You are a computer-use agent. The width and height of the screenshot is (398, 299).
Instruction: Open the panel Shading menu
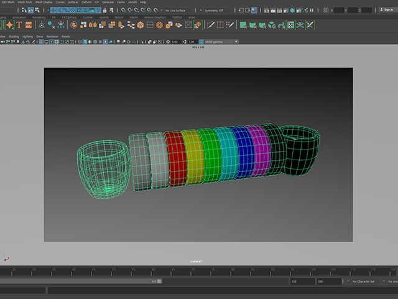(14, 37)
